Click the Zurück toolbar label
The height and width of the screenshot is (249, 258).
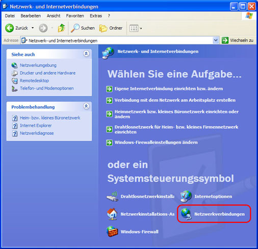pyautogui.click(x=21, y=28)
